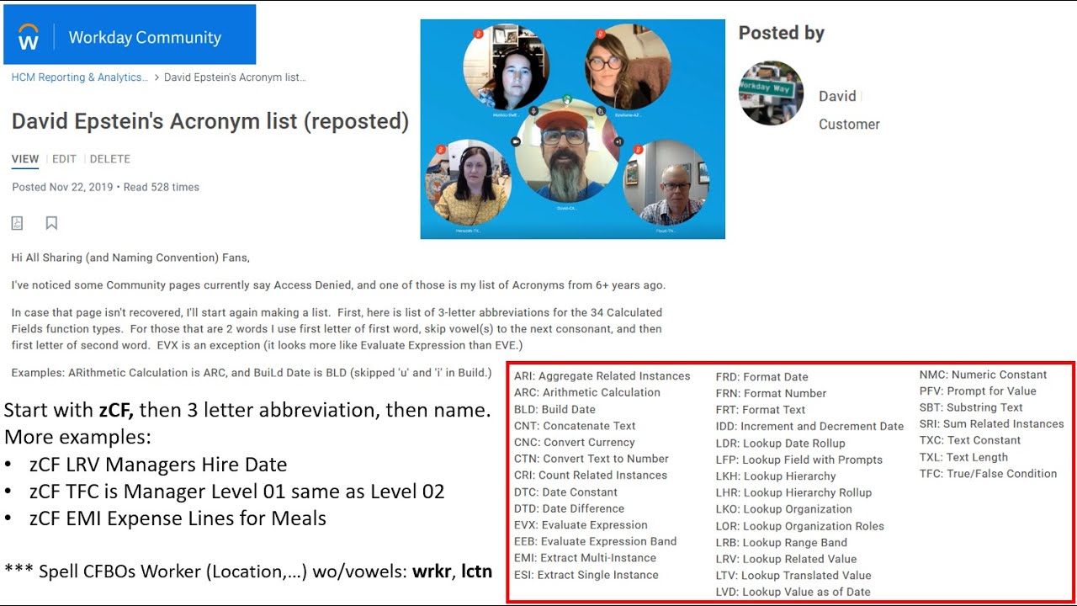Open David's profile avatar
Image resolution: width=1077 pixels, height=606 pixels.
click(771, 93)
